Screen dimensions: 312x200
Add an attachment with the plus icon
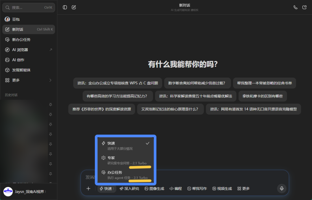tap(88, 188)
